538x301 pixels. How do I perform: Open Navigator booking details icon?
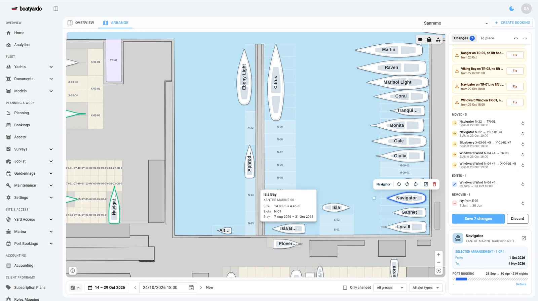click(426, 184)
